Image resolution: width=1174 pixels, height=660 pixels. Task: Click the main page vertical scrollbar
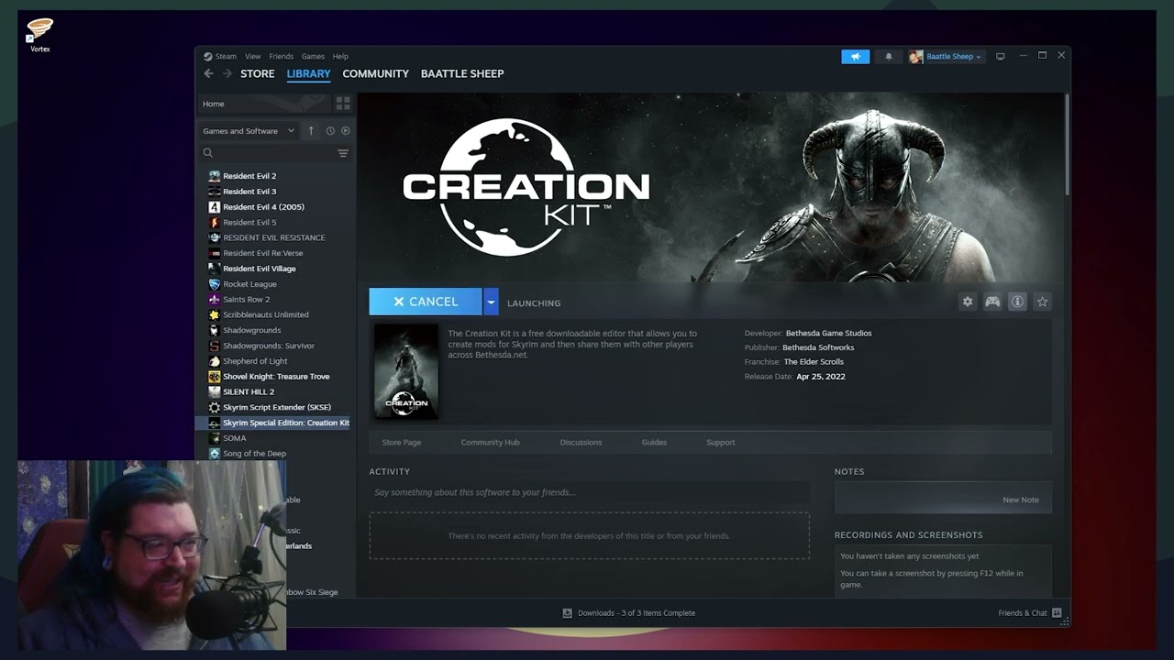pyautogui.click(x=1067, y=147)
